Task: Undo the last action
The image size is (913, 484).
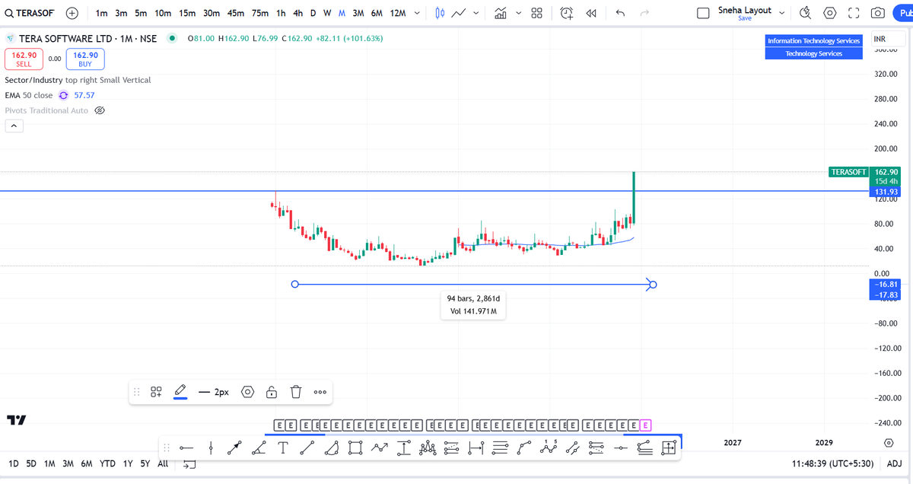Action: (x=620, y=14)
